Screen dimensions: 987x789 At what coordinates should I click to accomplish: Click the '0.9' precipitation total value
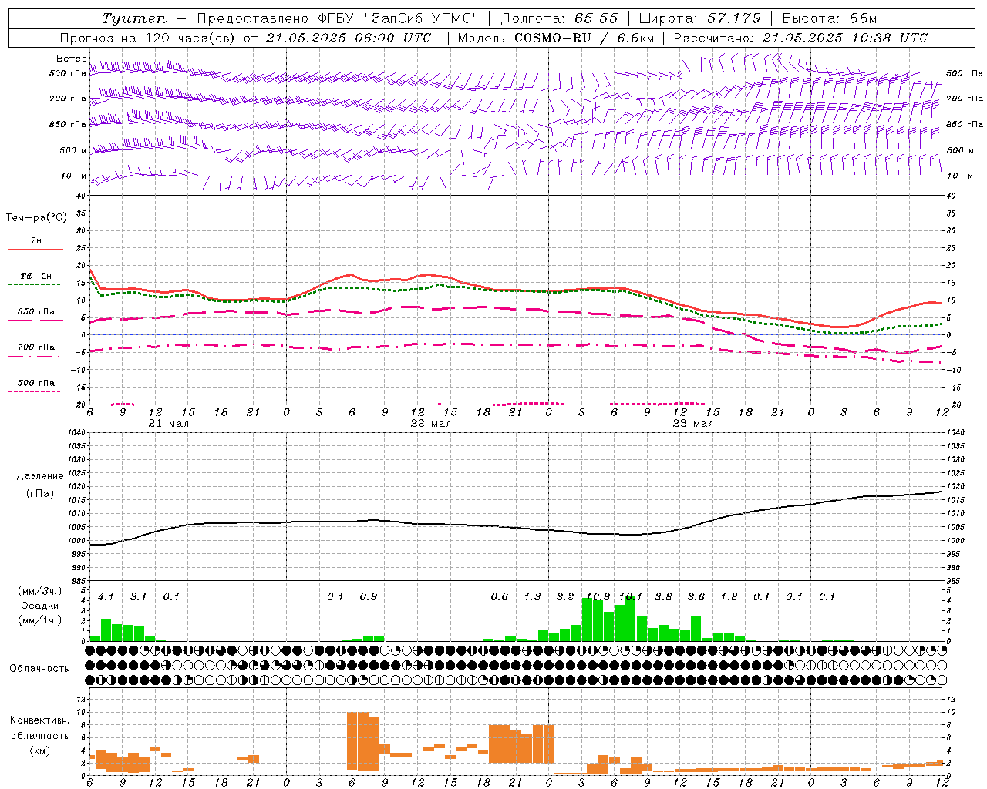tap(369, 596)
